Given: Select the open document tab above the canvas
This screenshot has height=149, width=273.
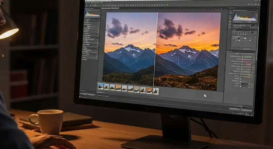Looking at the screenshot, I should pos(110,8).
